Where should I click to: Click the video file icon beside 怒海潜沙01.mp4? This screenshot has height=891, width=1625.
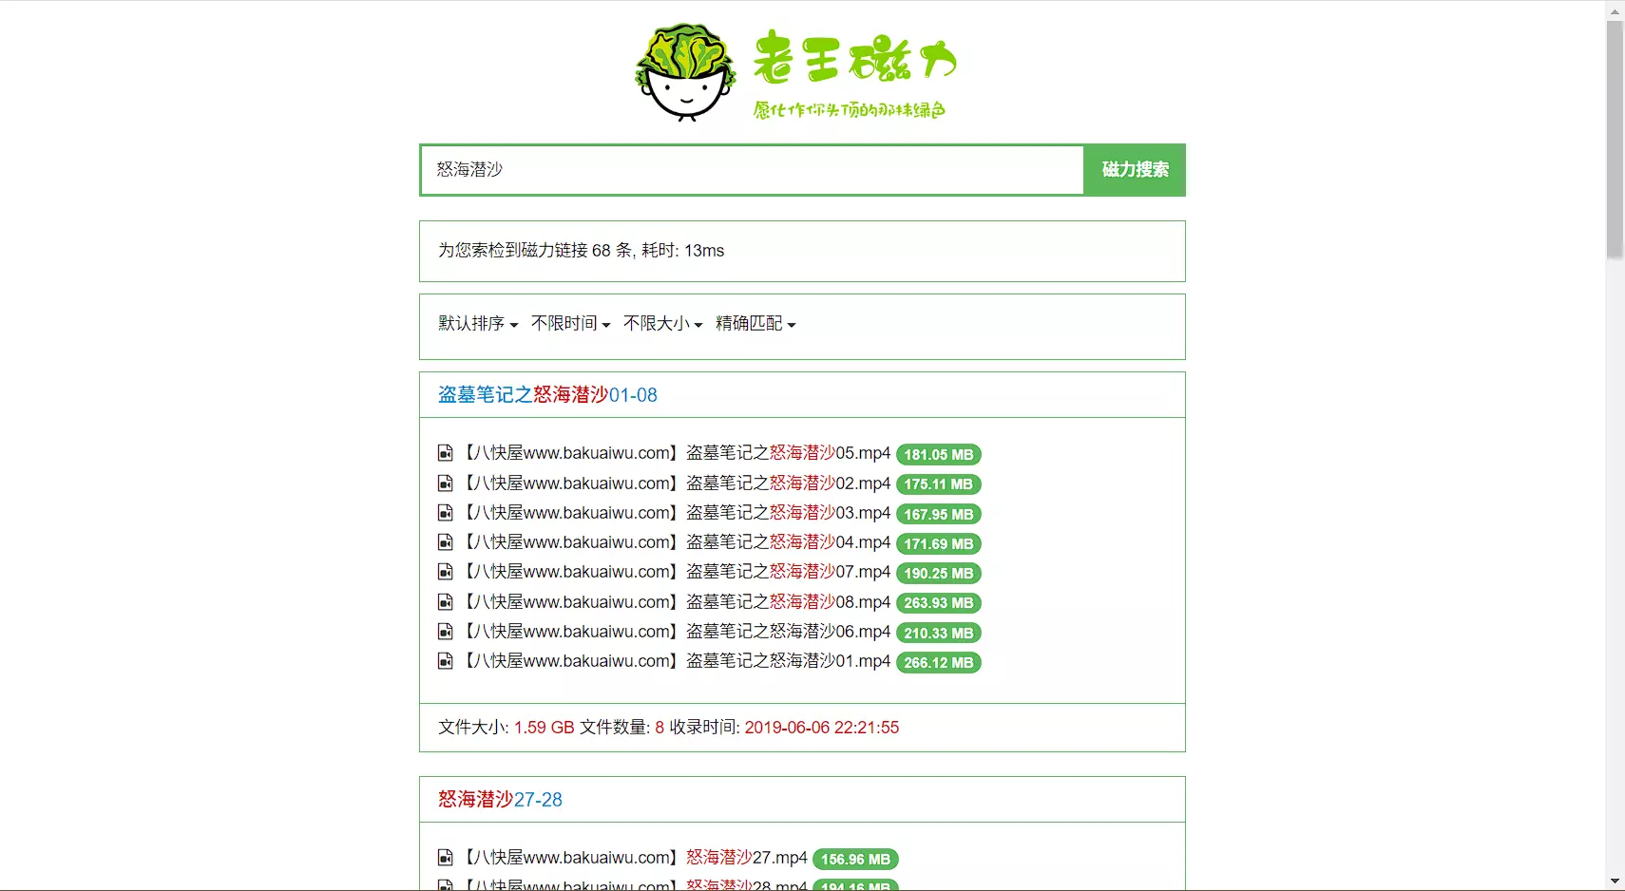tap(445, 661)
